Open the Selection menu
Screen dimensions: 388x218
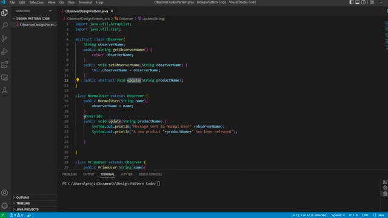36,2
